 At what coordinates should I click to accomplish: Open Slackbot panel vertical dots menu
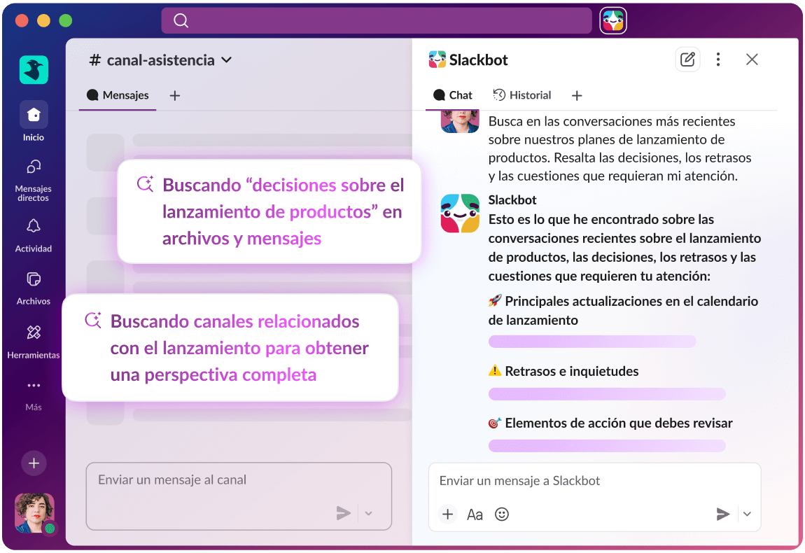click(718, 59)
